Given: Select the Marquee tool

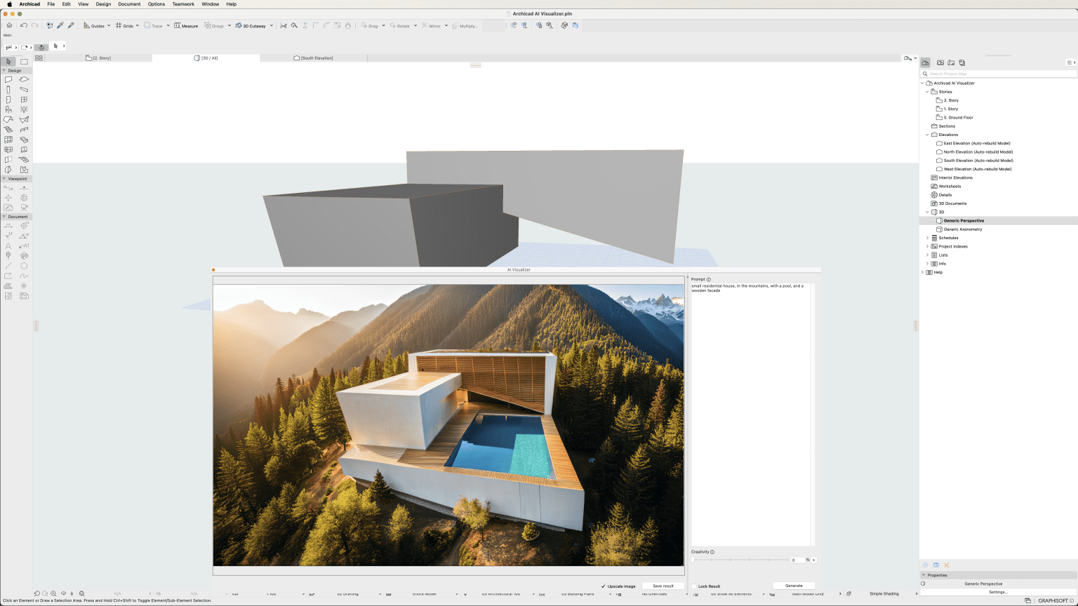Looking at the screenshot, I should tap(24, 62).
